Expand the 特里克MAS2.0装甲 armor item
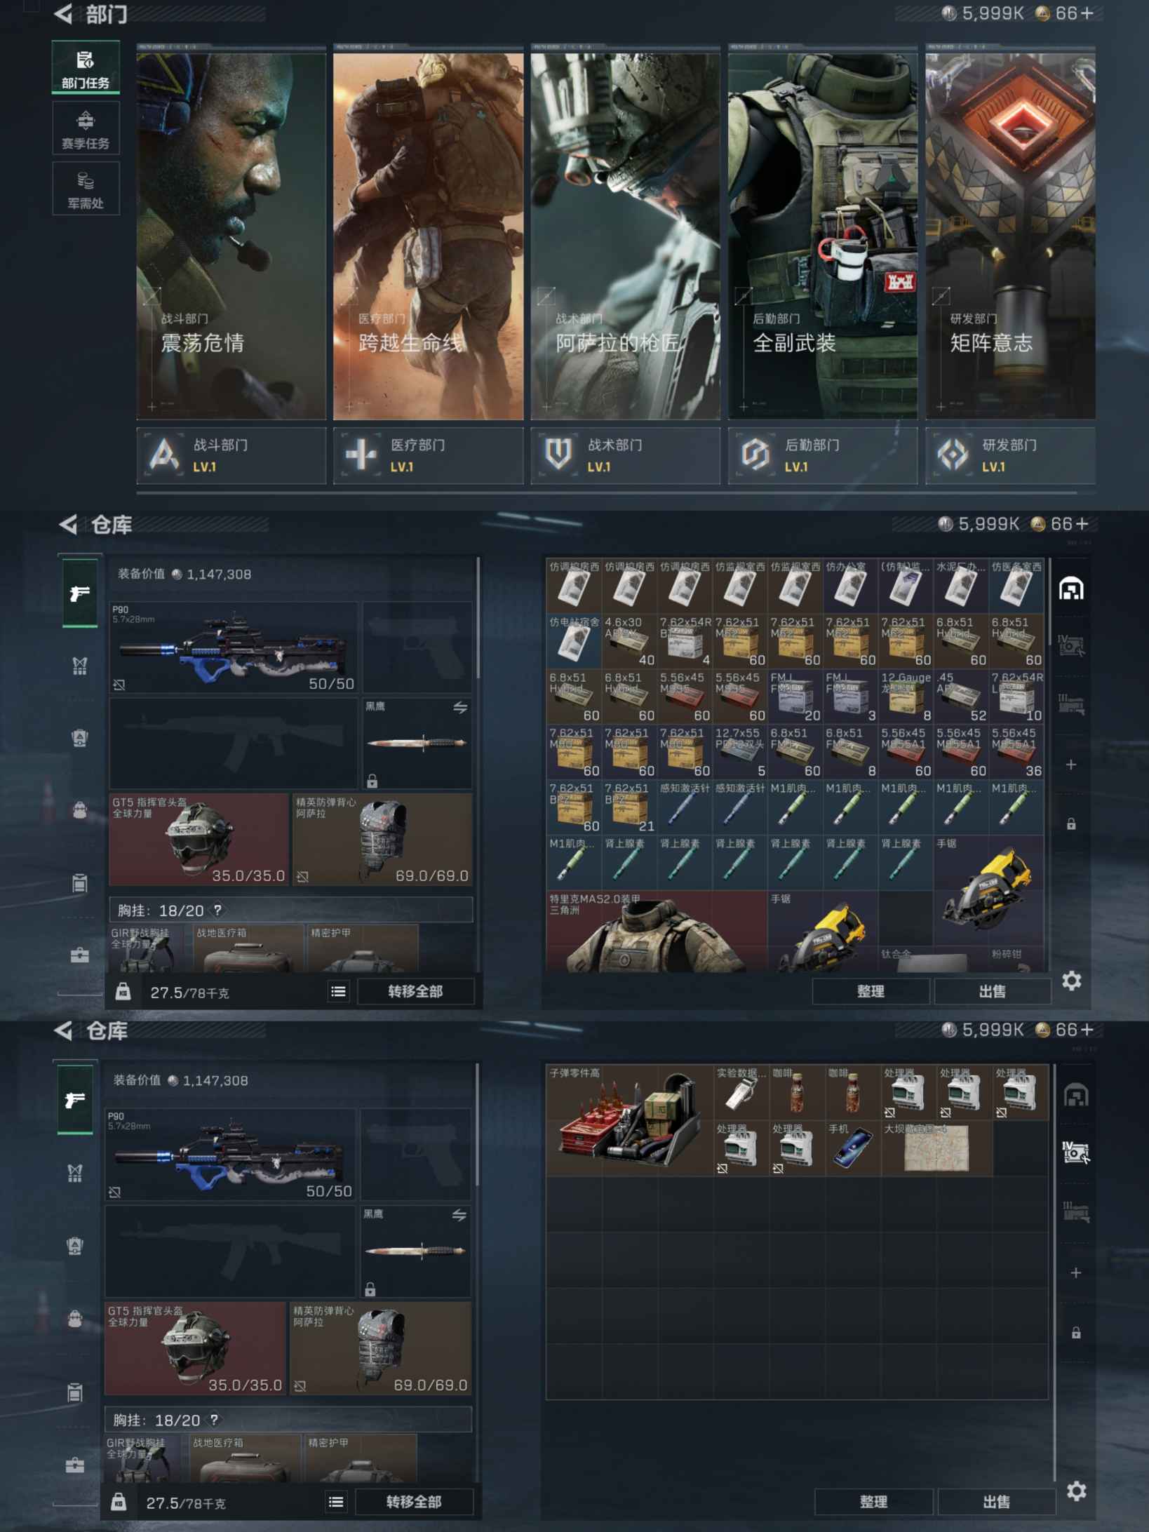The width and height of the screenshot is (1149, 1532). (656, 932)
